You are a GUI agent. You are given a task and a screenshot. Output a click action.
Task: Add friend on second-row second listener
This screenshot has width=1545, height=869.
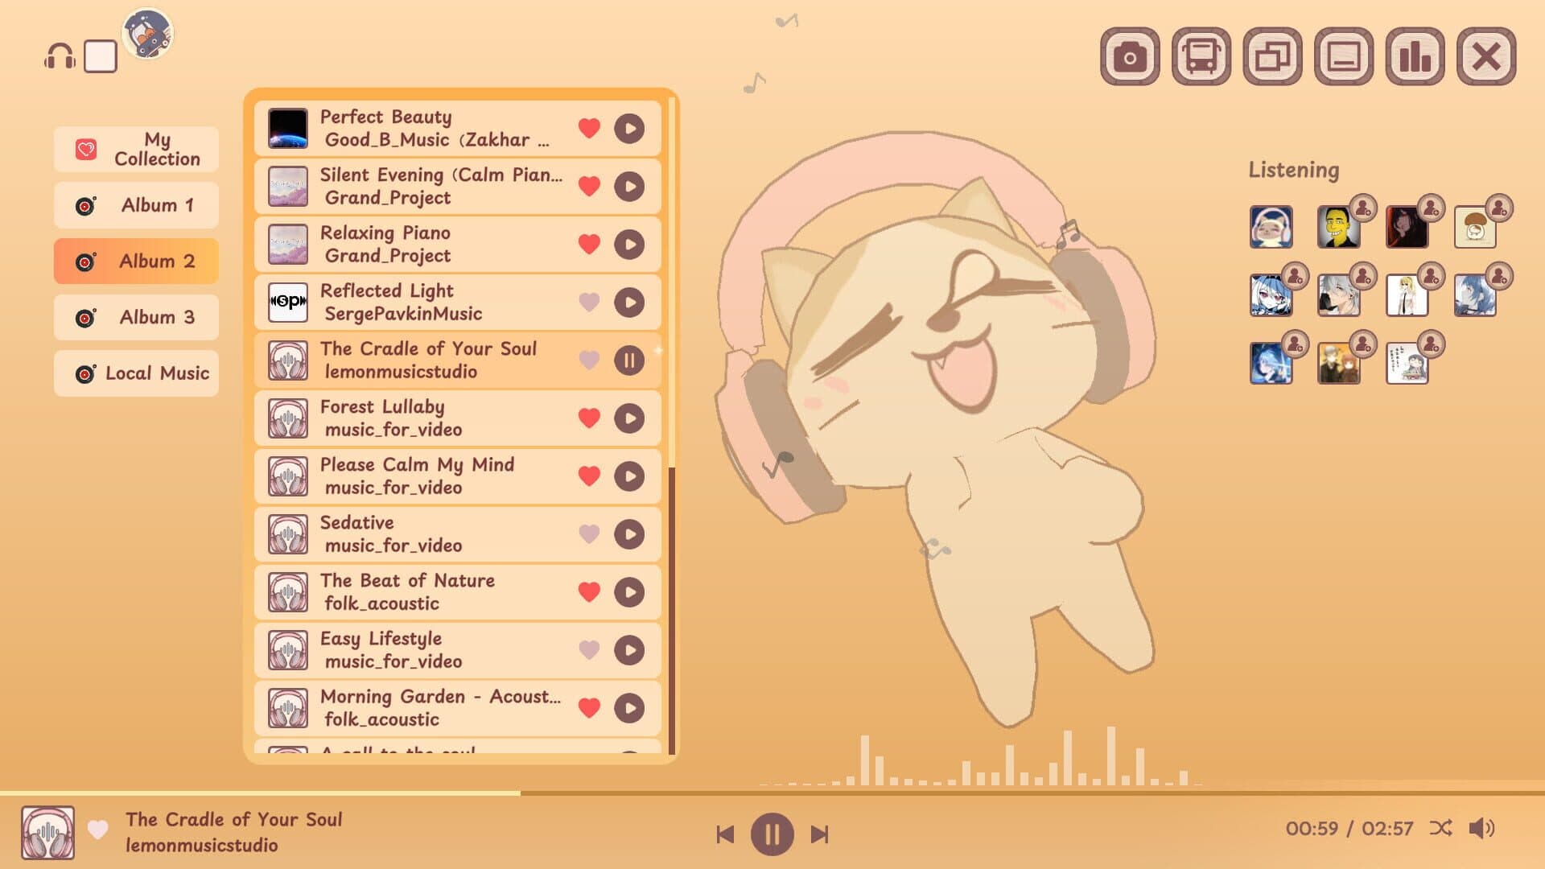[1363, 276]
